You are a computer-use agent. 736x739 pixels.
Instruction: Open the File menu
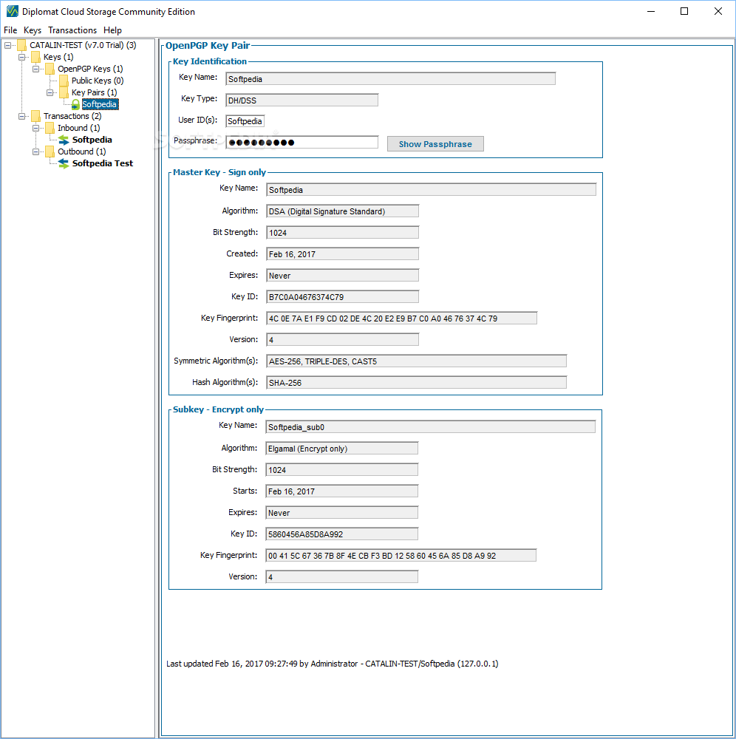(x=10, y=30)
